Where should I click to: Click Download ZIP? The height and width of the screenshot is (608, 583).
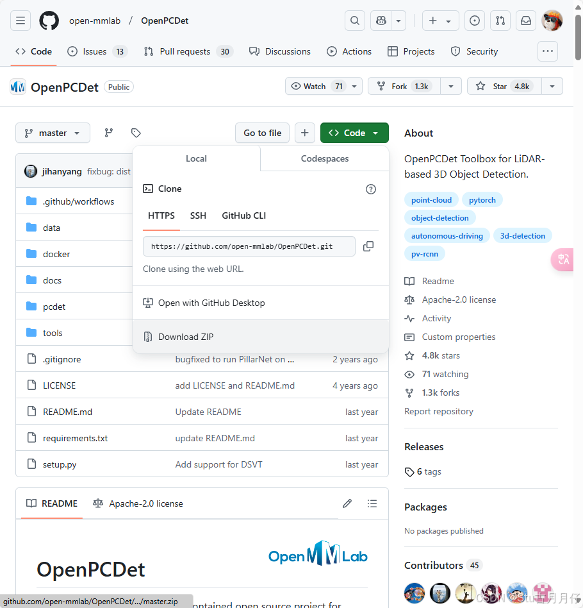tap(261, 337)
